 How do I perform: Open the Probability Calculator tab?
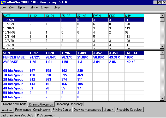pyautogui.click(x=129, y=110)
